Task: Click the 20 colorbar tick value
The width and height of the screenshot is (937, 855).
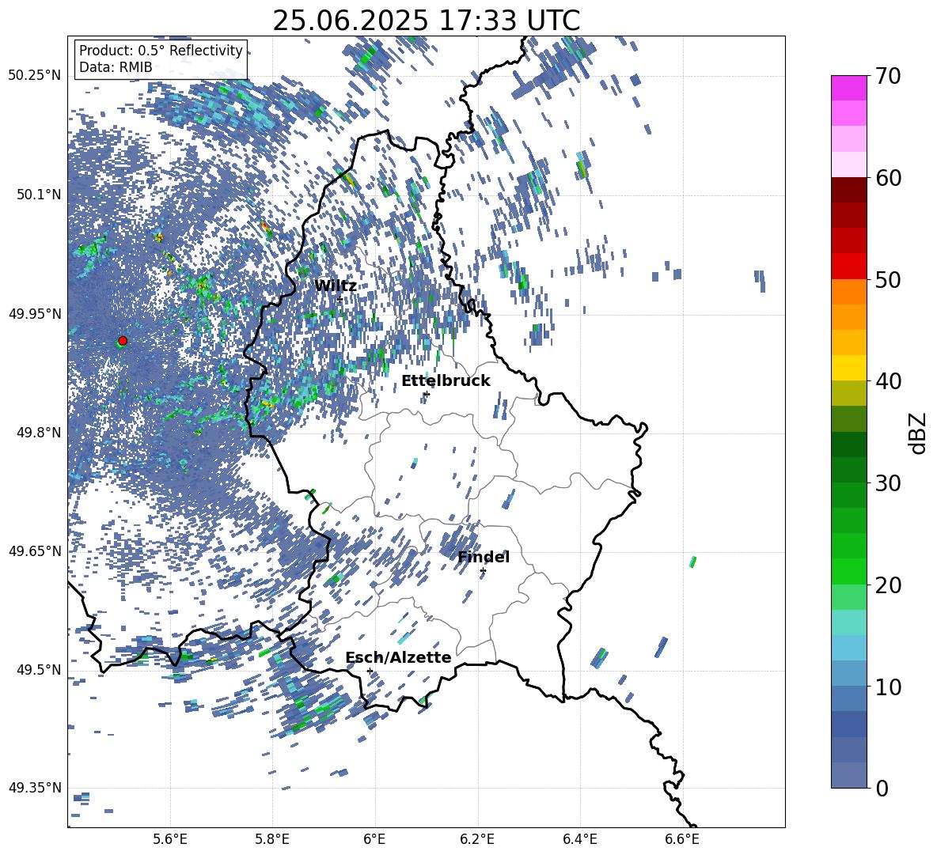Action: (888, 585)
